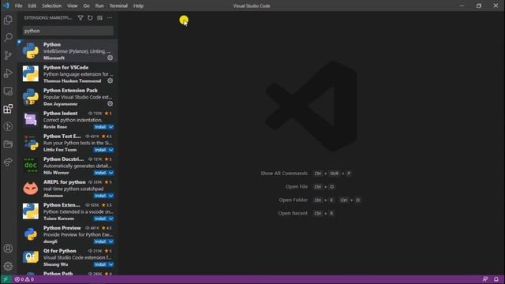
Task: Select the Extensions view icon
Action: 8,109
